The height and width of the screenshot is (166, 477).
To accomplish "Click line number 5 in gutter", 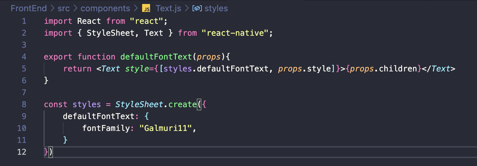I will (x=24, y=69).
